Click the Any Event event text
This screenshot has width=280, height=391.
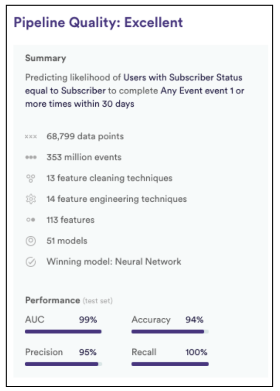(x=194, y=90)
